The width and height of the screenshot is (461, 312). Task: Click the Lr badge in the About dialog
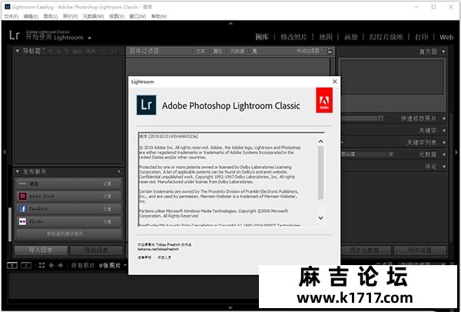pos(147,105)
